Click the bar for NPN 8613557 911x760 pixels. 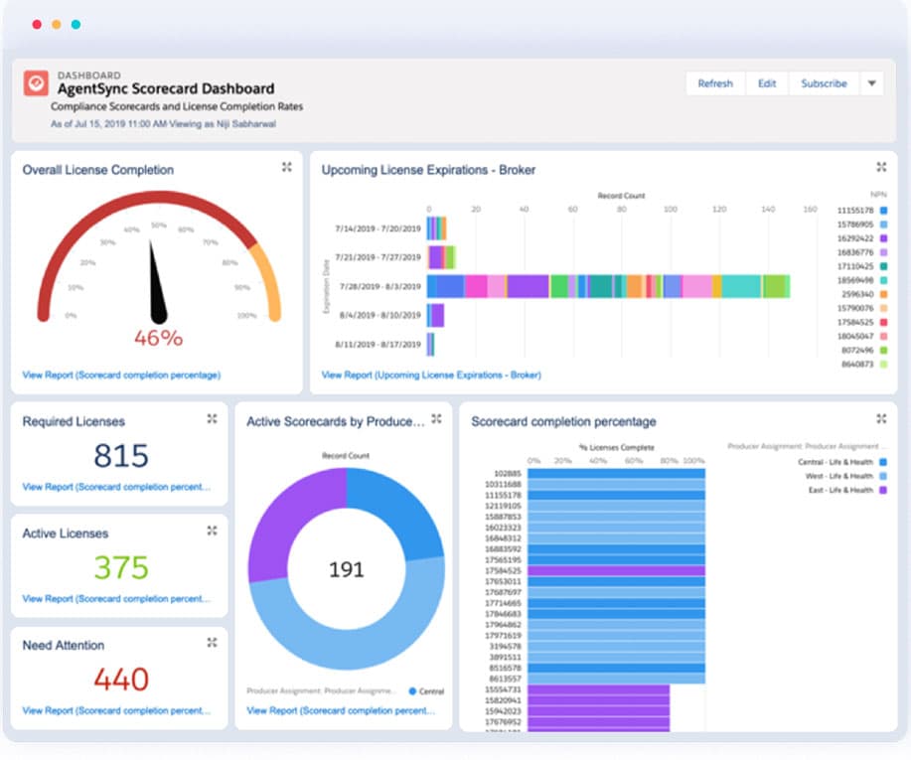[616, 679]
